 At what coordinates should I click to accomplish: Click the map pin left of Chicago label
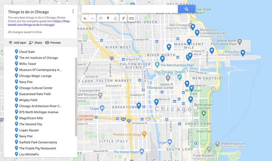tap(156, 102)
